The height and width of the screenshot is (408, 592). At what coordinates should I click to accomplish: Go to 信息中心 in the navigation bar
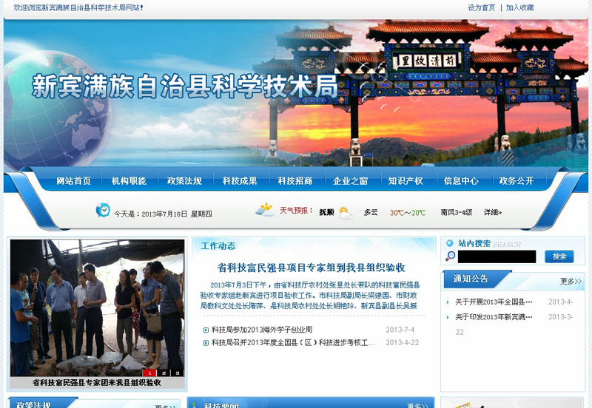tap(461, 181)
